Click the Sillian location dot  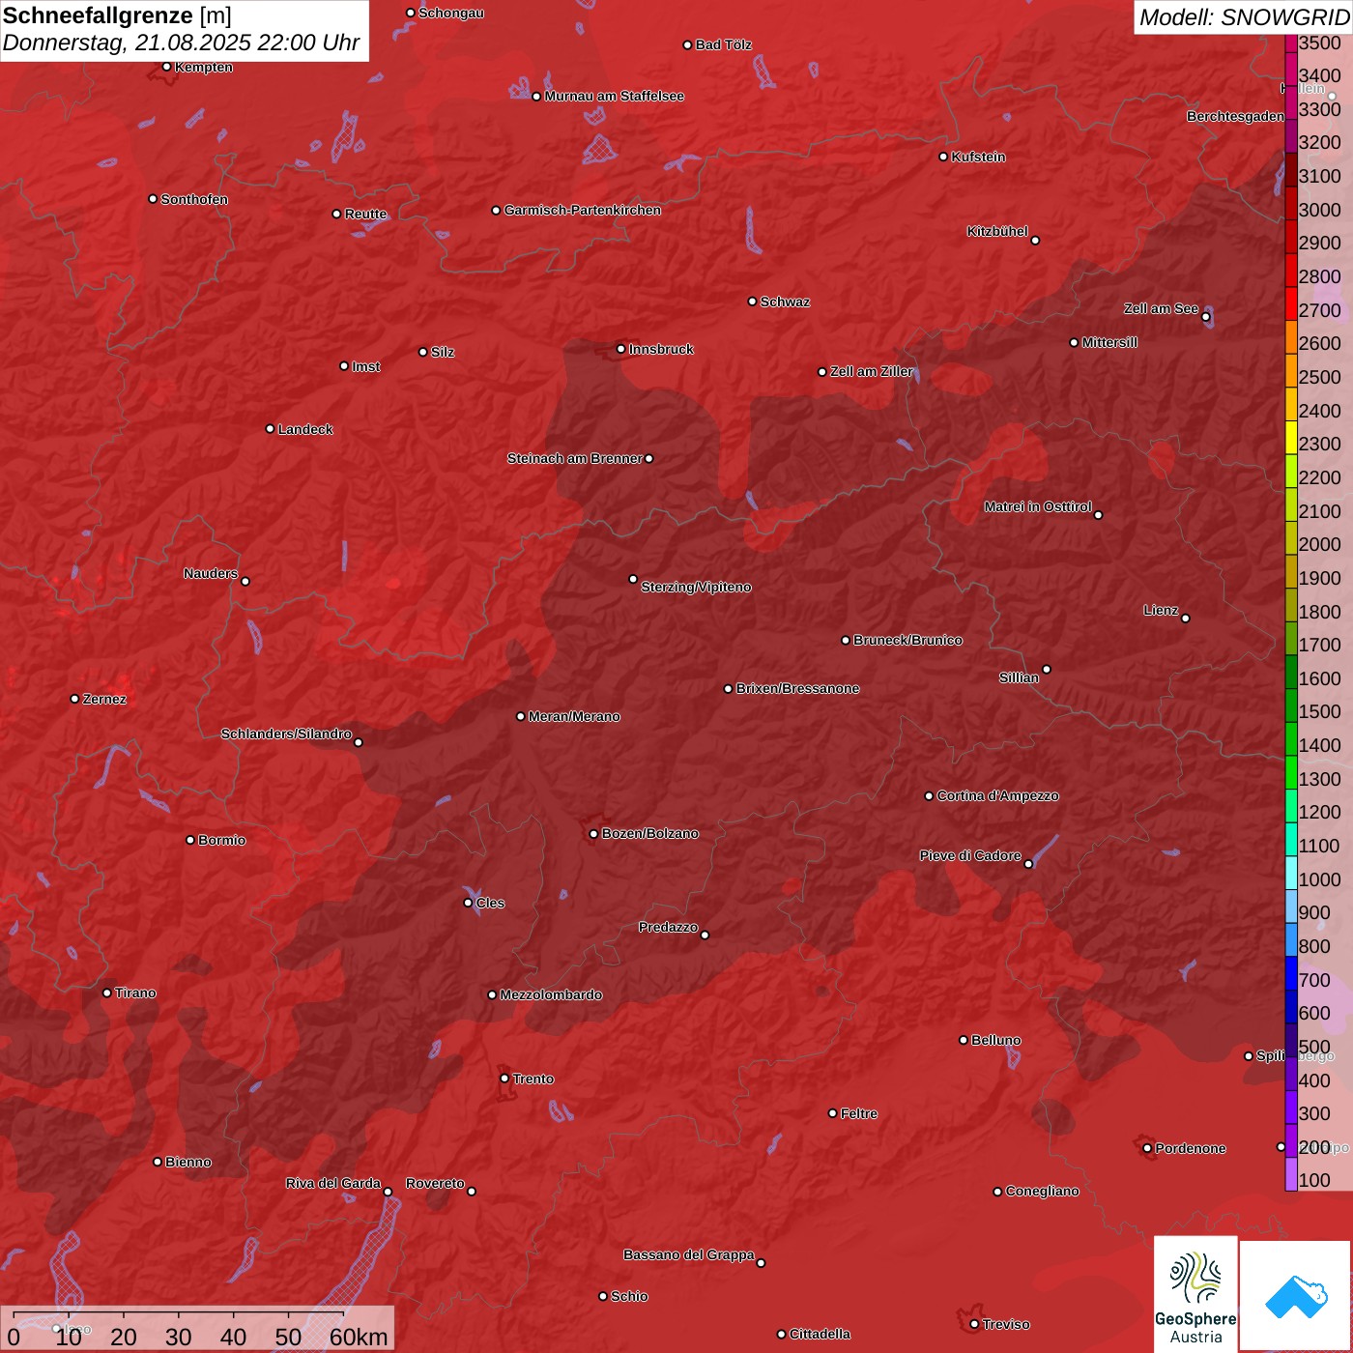pos(1047,669)
